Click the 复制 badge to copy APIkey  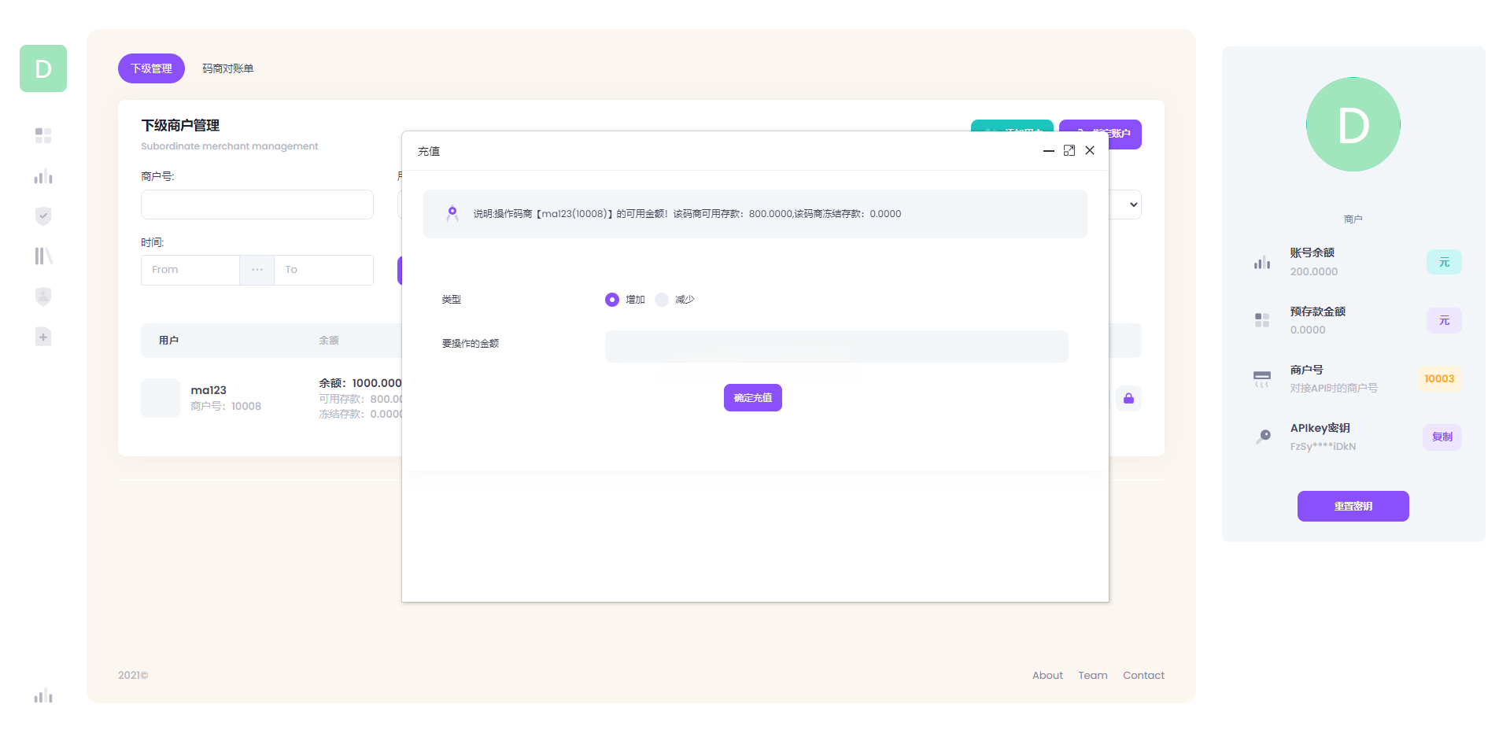[1442, 437]
